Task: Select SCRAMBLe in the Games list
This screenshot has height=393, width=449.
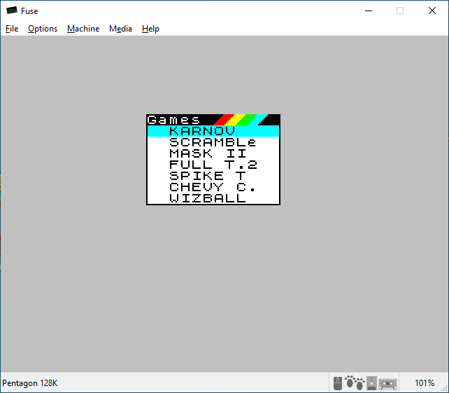Action: tap(213, 142)
